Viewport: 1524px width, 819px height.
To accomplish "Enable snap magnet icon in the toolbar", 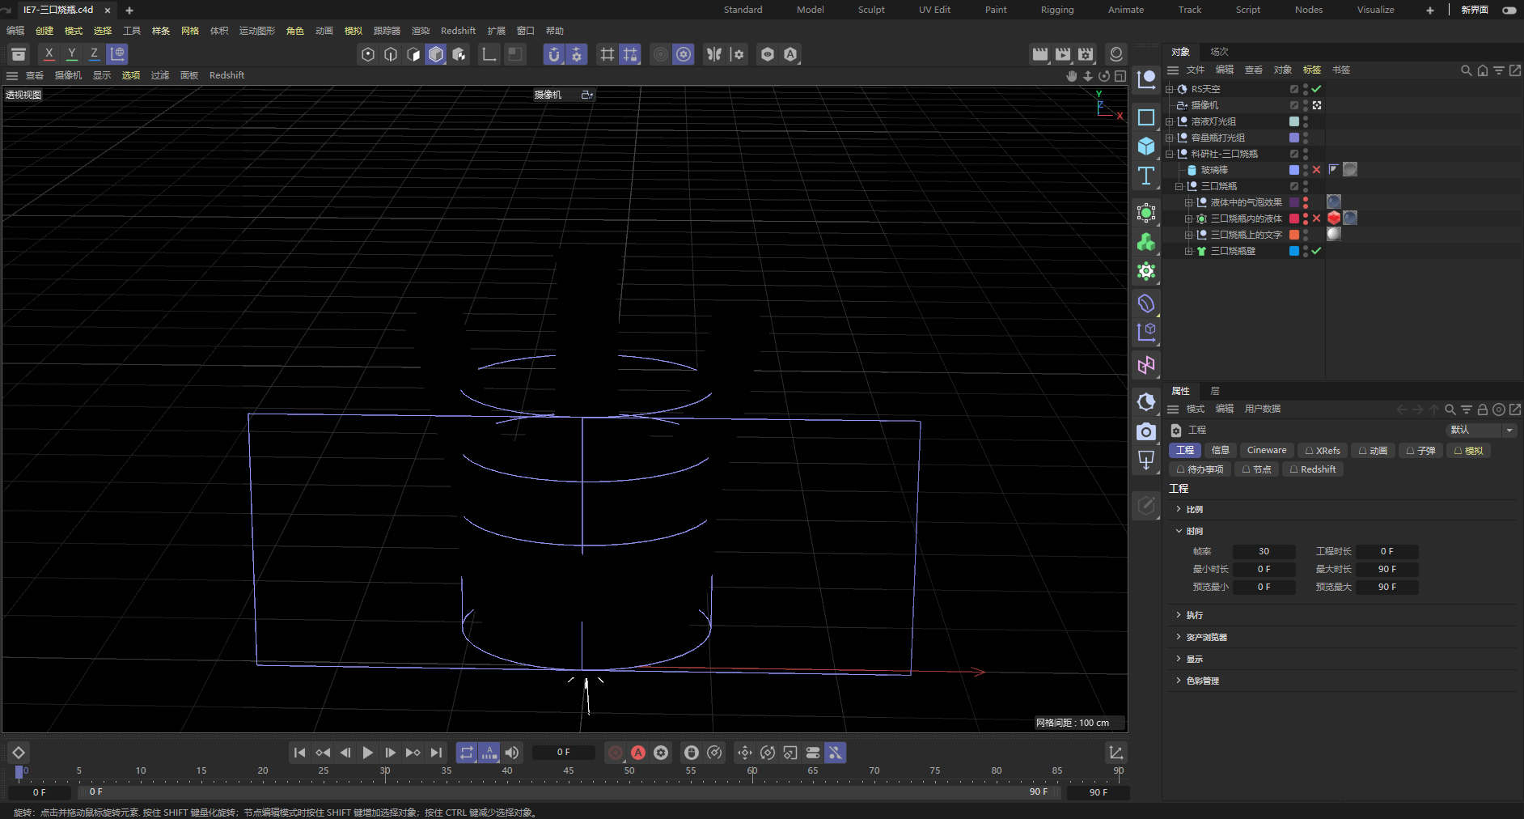I will pos(553,54).
